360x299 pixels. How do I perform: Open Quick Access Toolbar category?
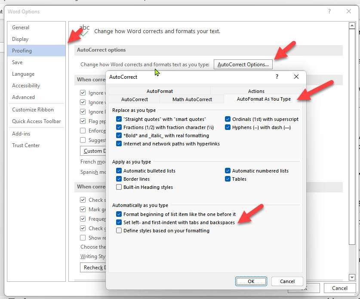pos(36,121)
